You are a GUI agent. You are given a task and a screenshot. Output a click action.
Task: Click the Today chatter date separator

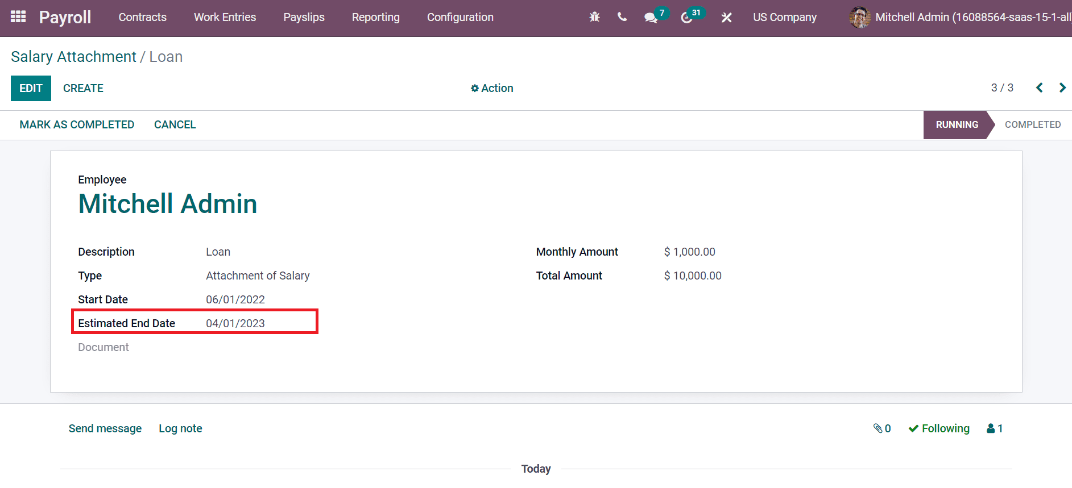click(536, 469)
